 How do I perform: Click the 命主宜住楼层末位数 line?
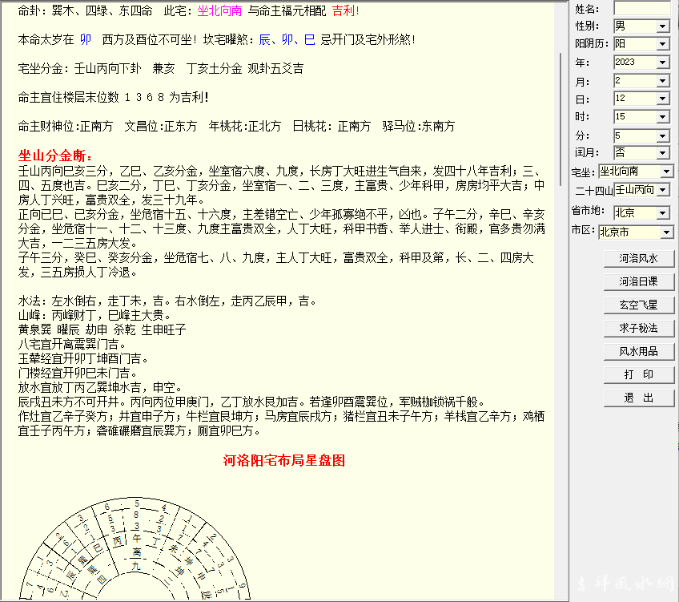(x=114, y=98)
